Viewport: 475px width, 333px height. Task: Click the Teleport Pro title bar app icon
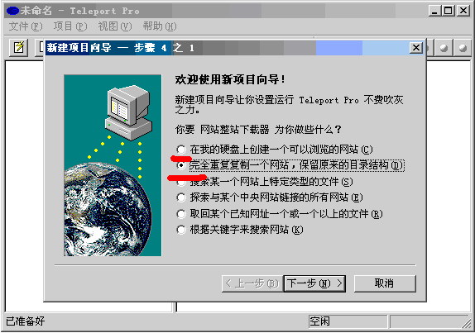coord(12,11)
